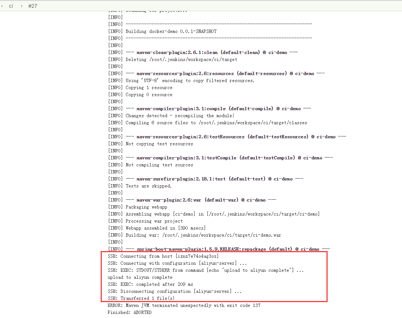Image resolution: width=402 pixels, height=318 pixels.
Task: Select the "upload to aliyun complete" output line
Action: tap(140, 277)
